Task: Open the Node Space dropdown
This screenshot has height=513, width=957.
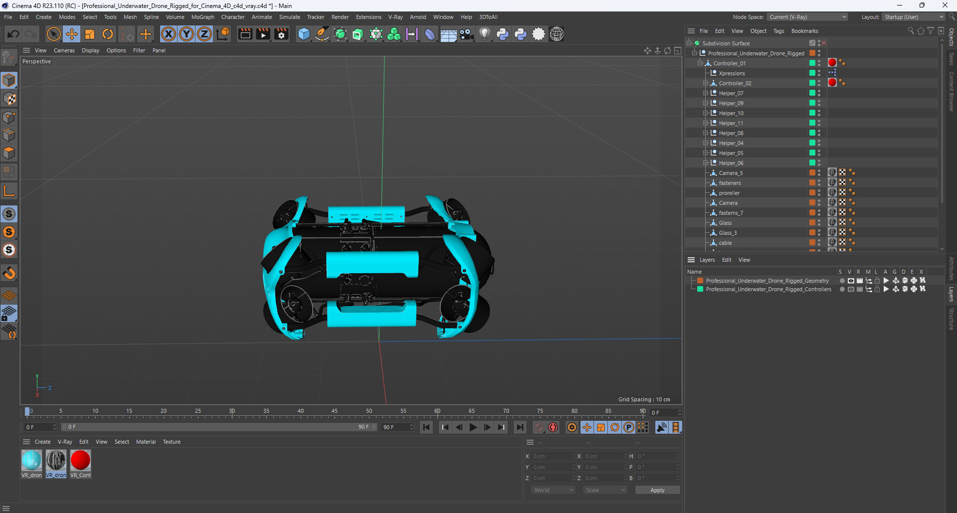Action: click(807, 17)
